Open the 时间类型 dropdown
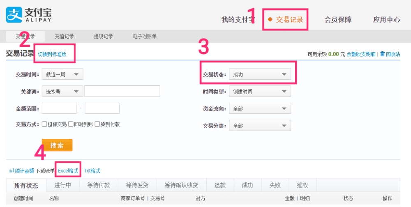Image resolution: width=411 pixels, height=207 pixels. point(260,92)
